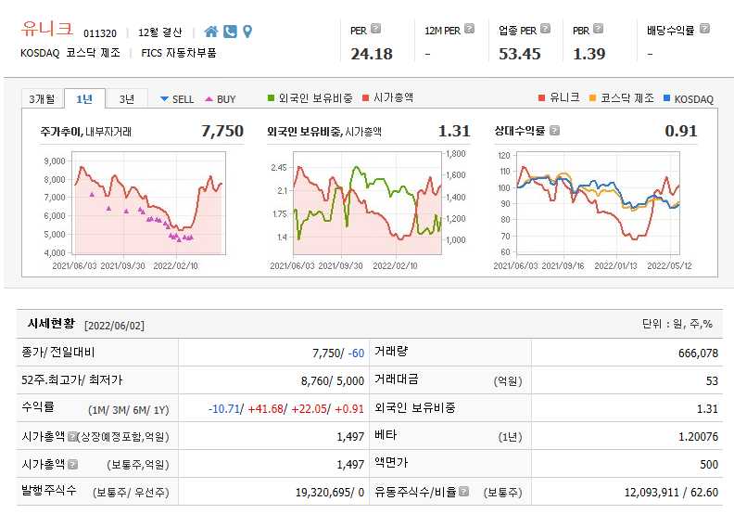Click the 시세현황 section heading
This screenshot has width=734, height=514.
click(51, 323)
